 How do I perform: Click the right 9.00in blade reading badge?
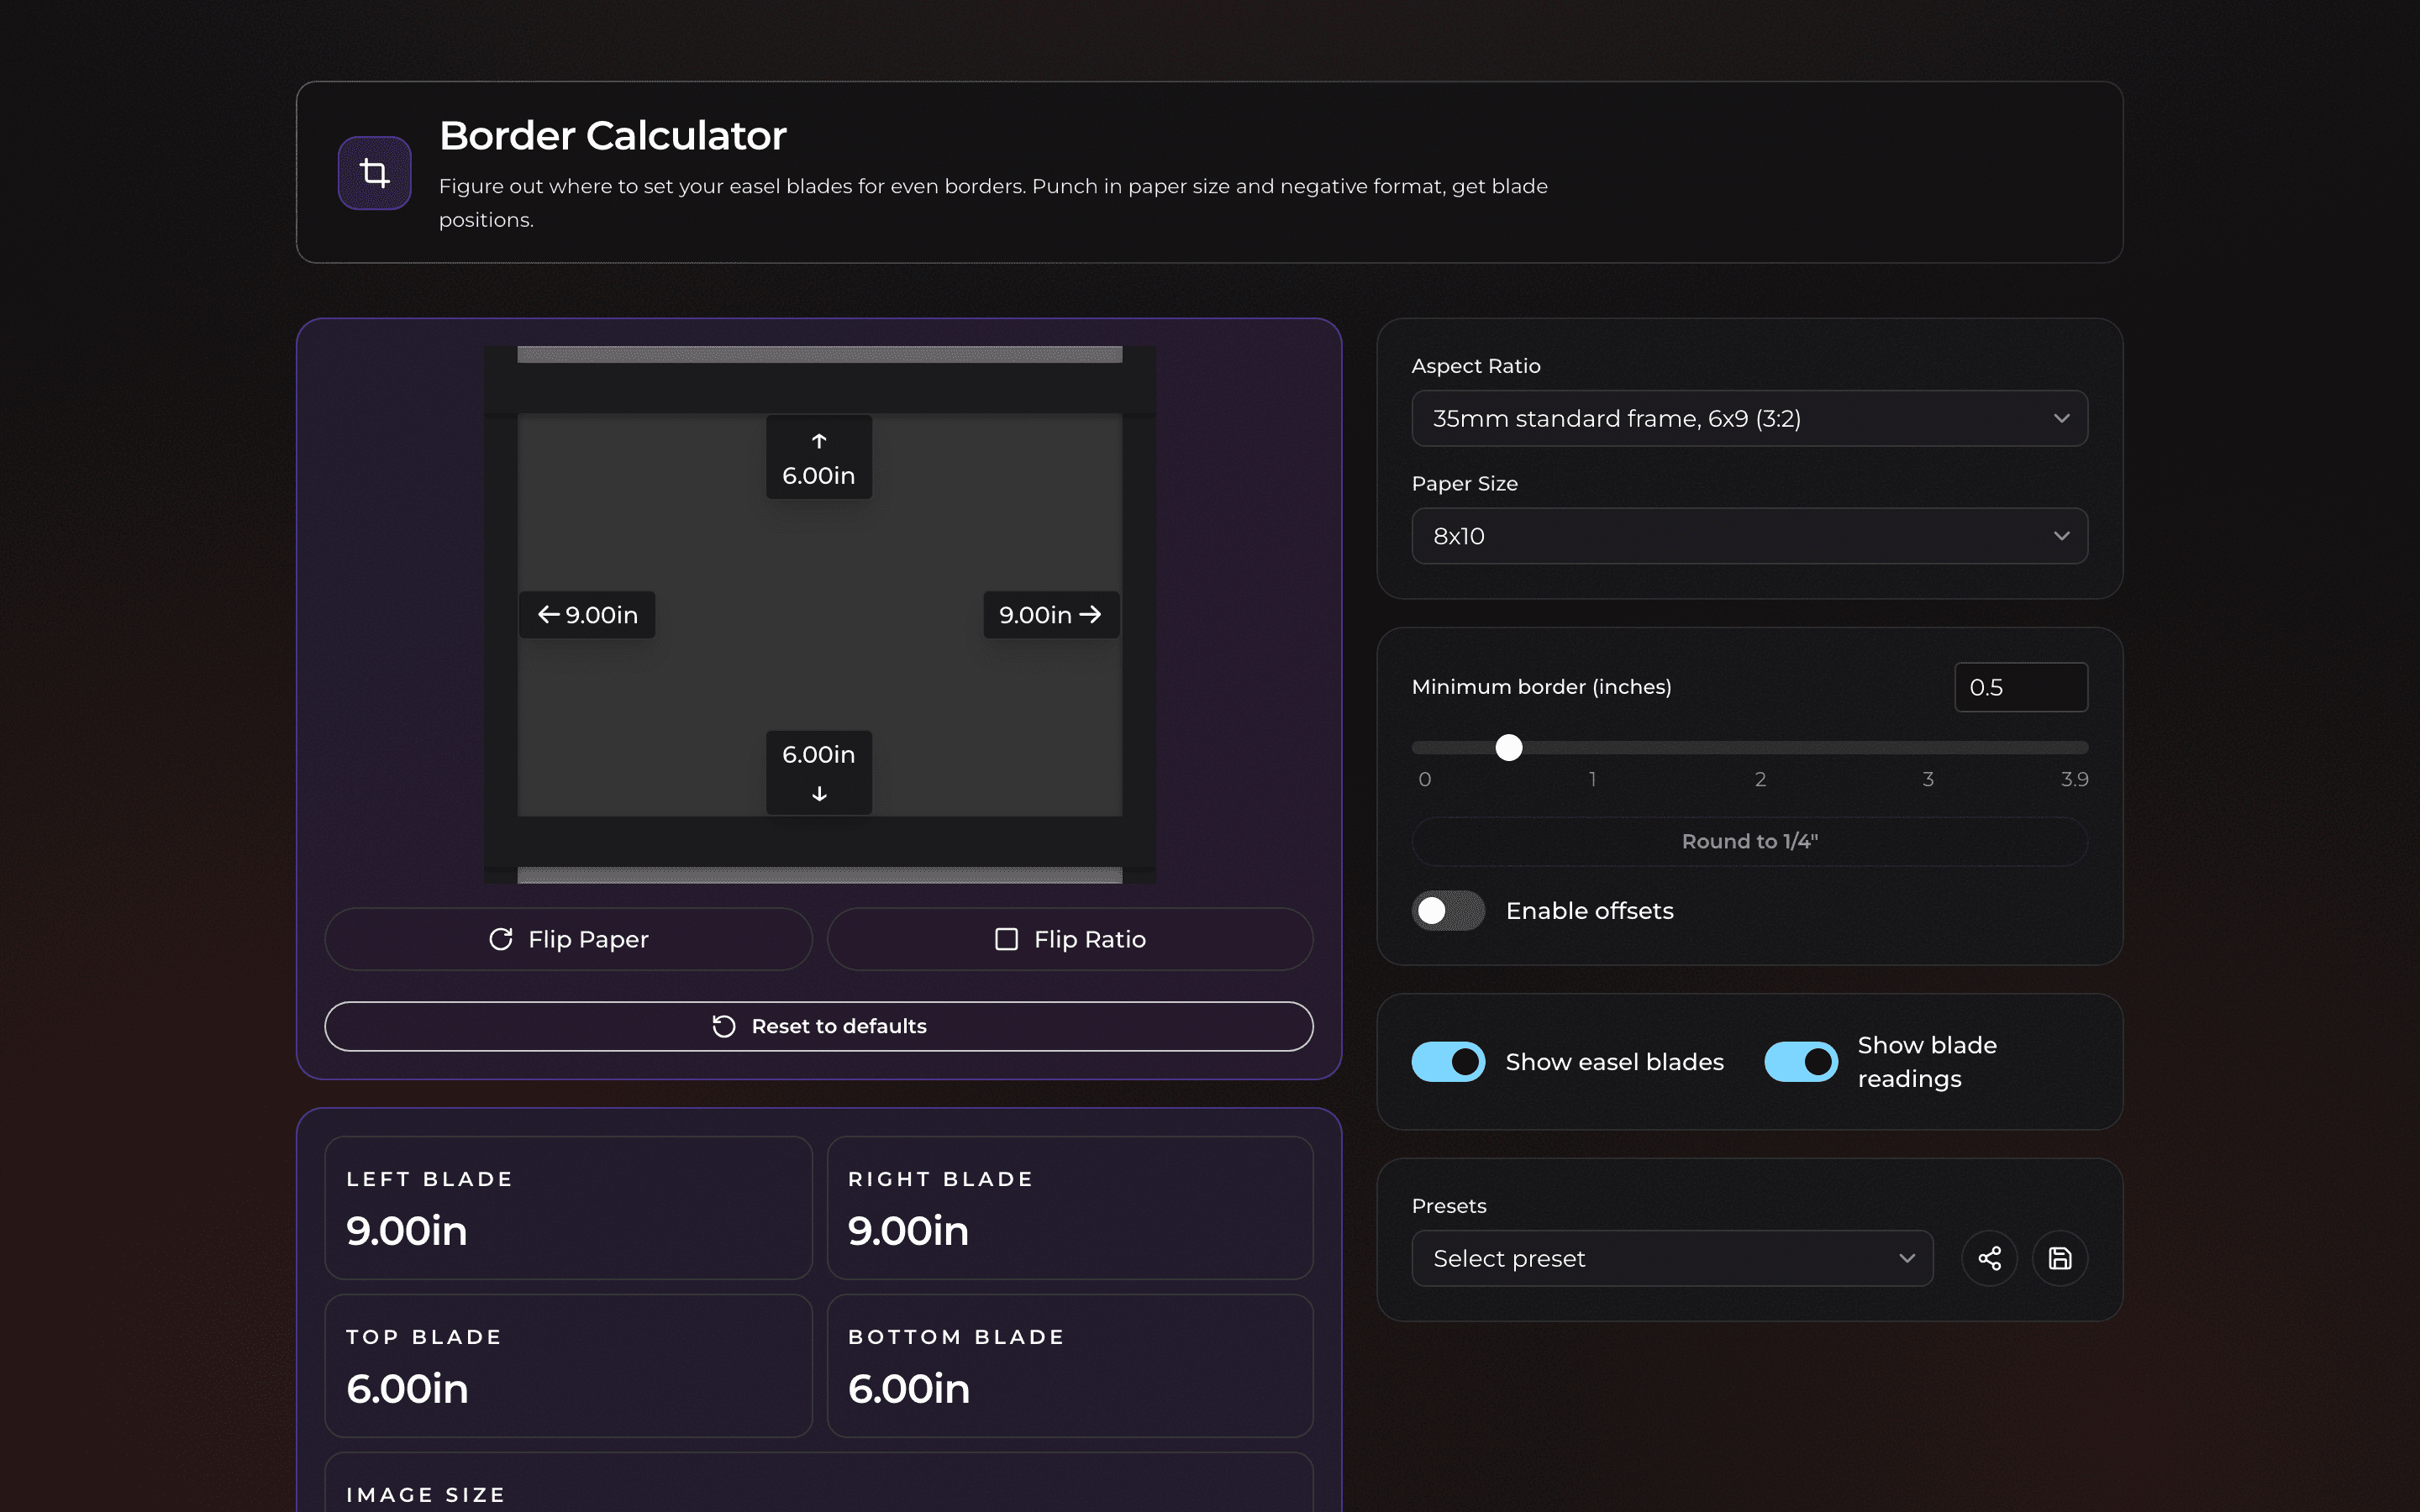1051,614
